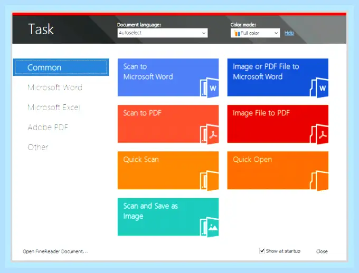359x273 pixels.
Task: Open the Help link
Action: tap(289, 33)
